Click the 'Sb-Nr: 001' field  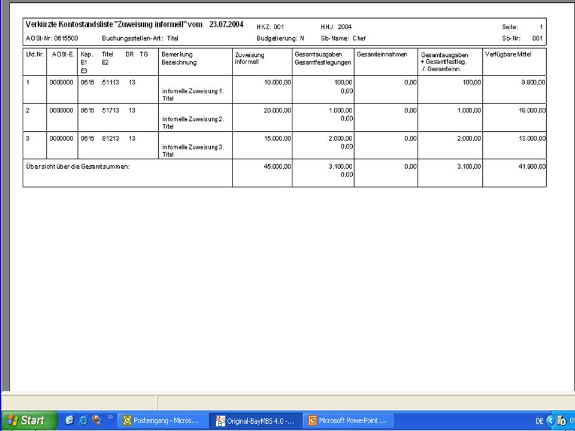point(522,38)
